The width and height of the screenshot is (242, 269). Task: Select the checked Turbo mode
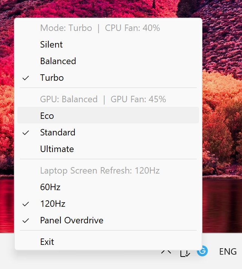52,78
